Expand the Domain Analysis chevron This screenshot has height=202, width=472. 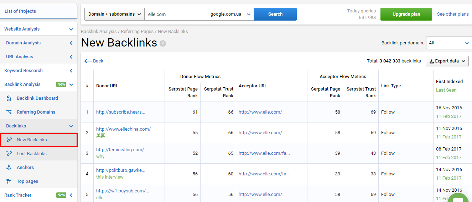click(x=71, y=43)
